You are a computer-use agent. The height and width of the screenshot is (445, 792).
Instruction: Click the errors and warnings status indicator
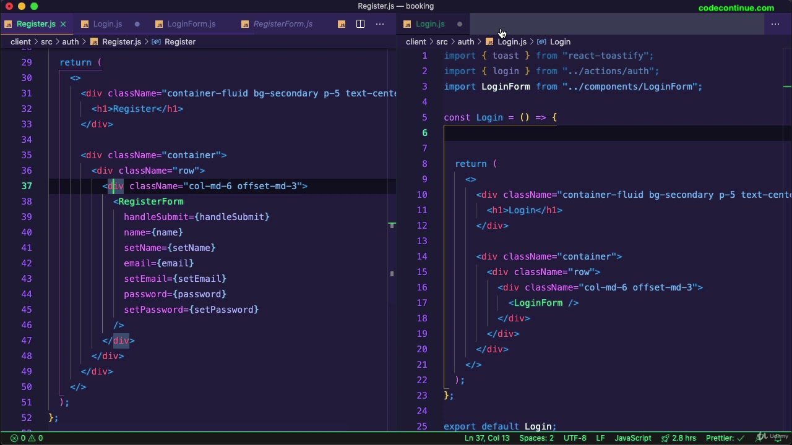[26, 438]
